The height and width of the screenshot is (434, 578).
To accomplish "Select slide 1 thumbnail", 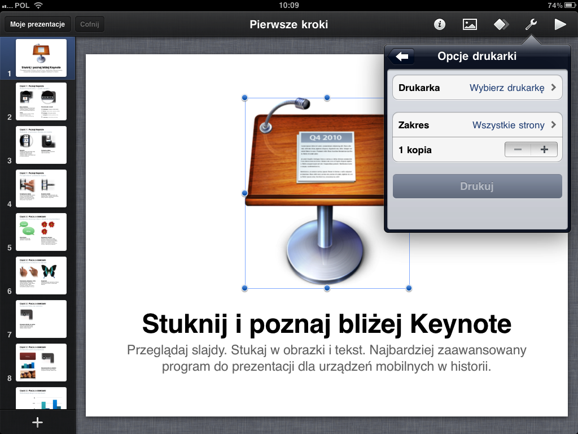I will click(41, 58).
